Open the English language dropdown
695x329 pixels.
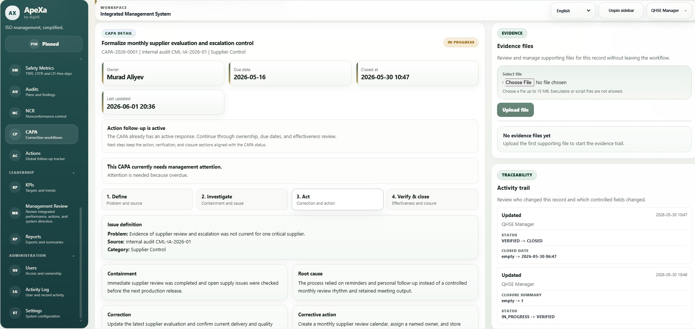click(573, 11)
